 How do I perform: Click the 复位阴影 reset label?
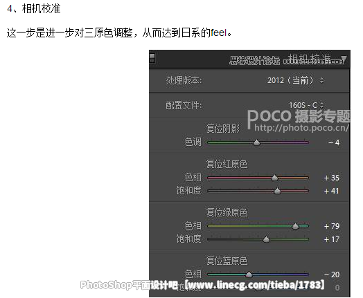point(223,129)
